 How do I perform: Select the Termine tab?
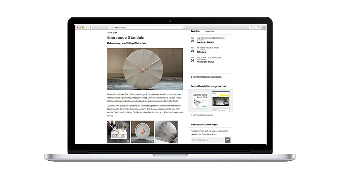click(x=195, y=31)
